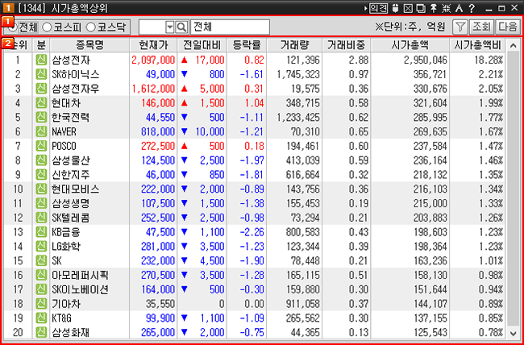Click the mouse icon in title bar
The height and width of the screenshot is (345, 524).
tap(395, 8)
